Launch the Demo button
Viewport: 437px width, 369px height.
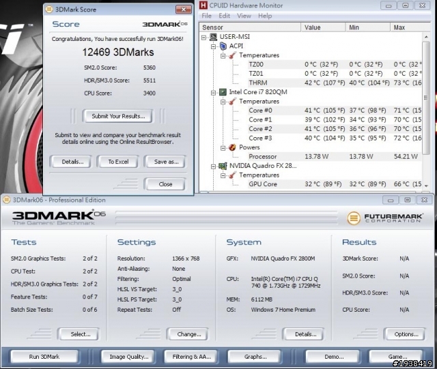point(333,357)
